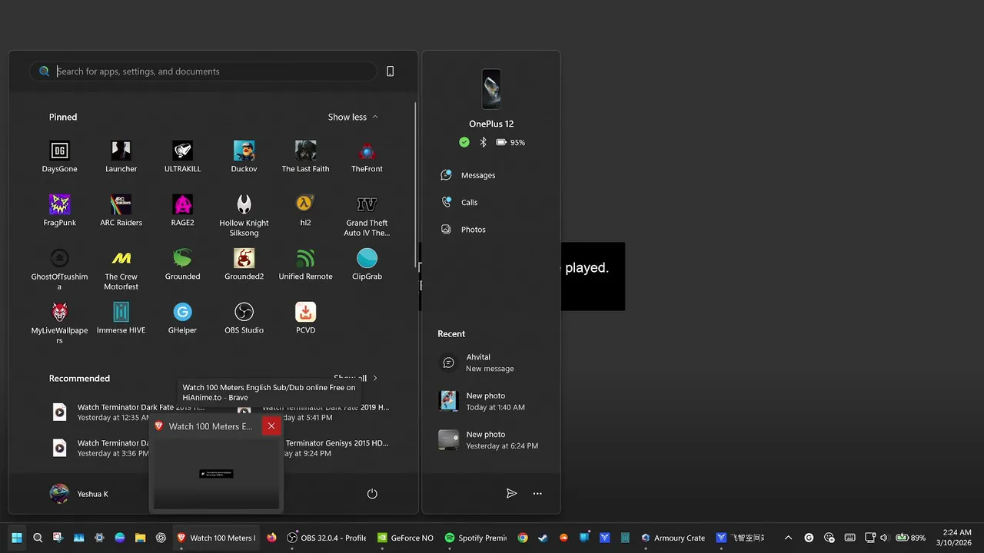
Task: Launch OBS Studio from pinned
Action: [x=244, y=318]
